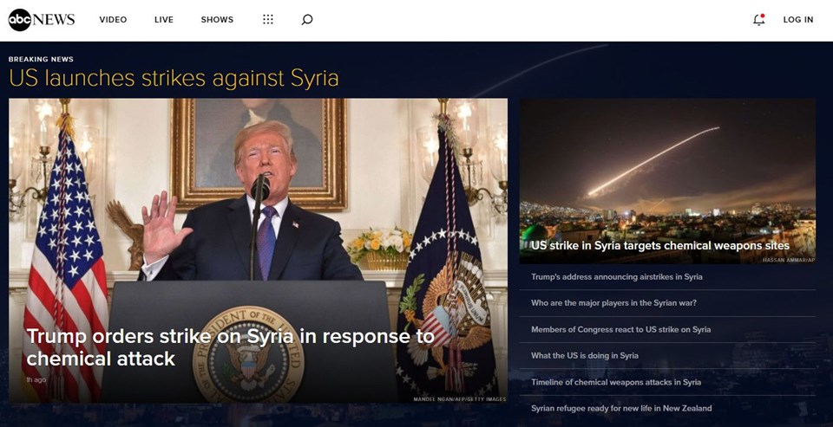
Task: Open 'Trump's address announcing airstrikes in Syria'
Action: (x=616, y=277)
